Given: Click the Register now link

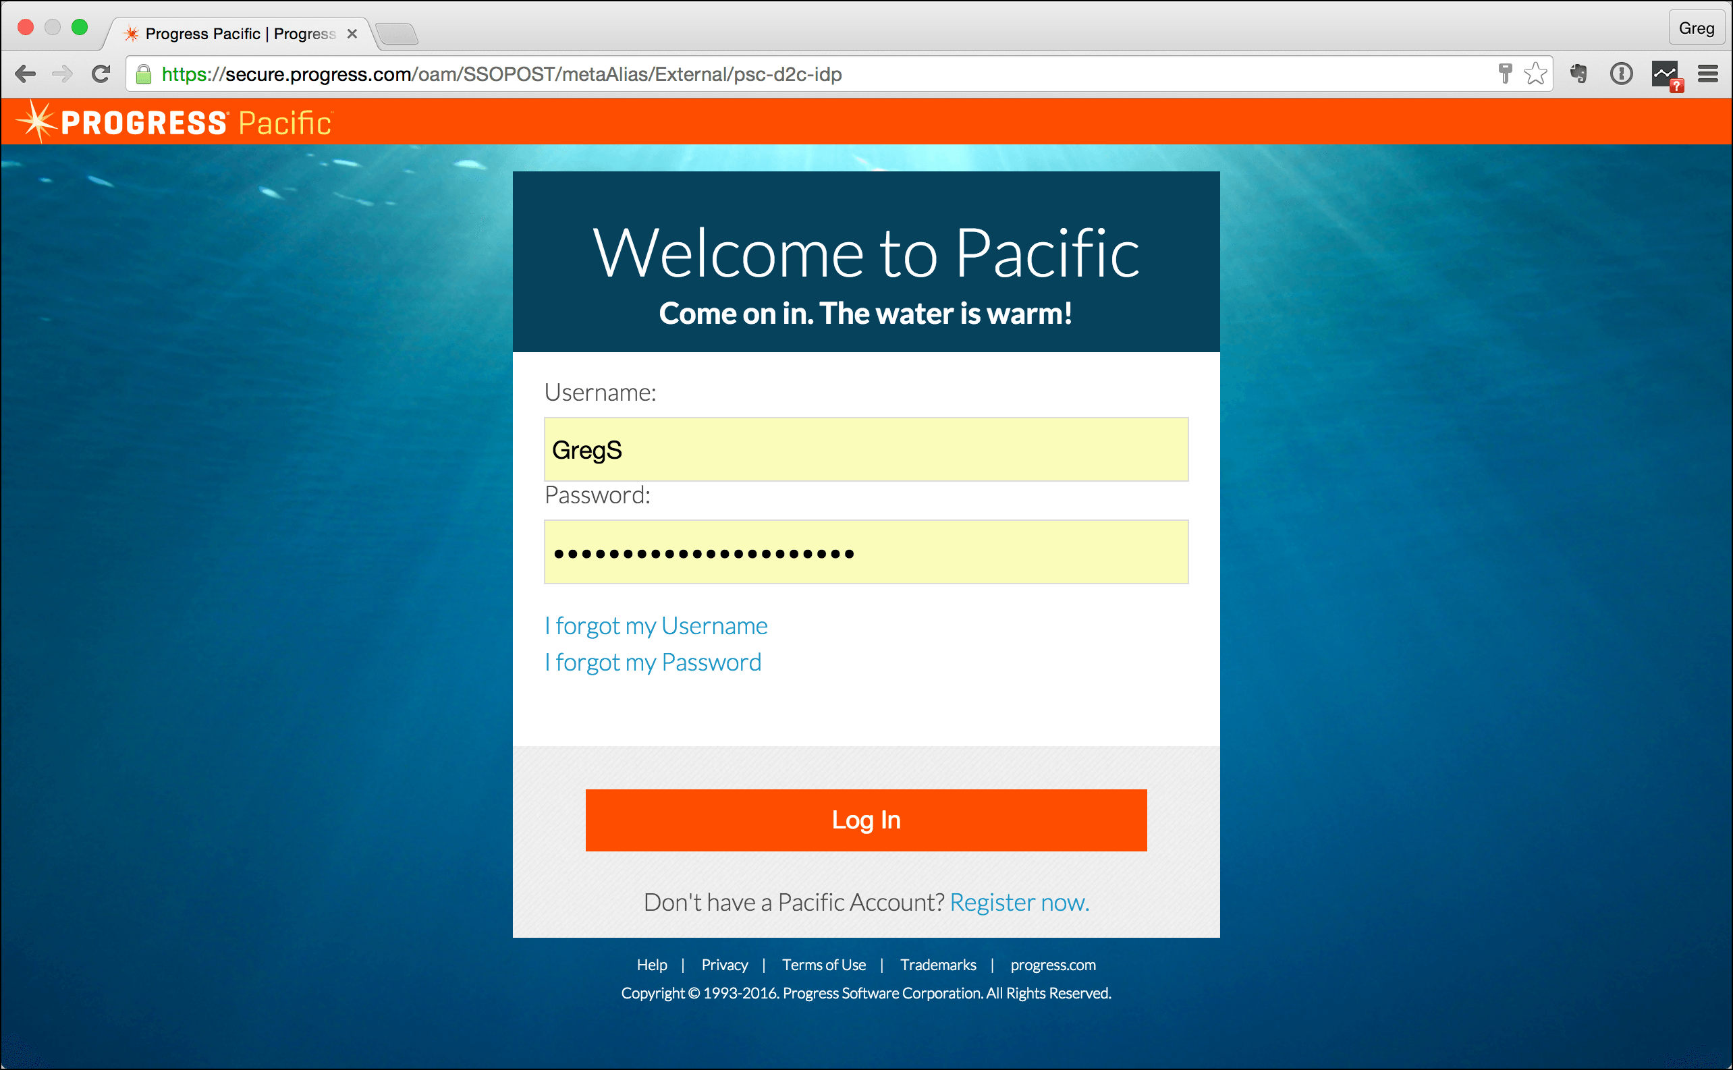Looking at the screenshot, I should 1020,902.
